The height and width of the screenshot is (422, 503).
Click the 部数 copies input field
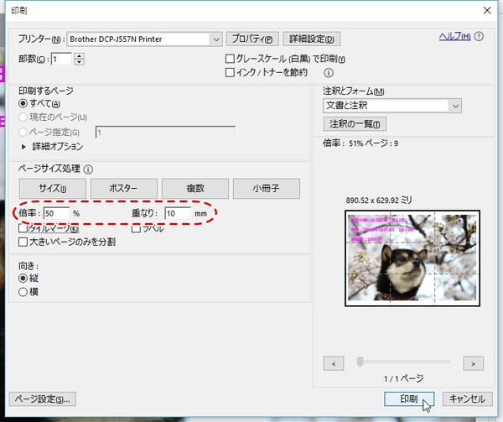click(61, 59)
